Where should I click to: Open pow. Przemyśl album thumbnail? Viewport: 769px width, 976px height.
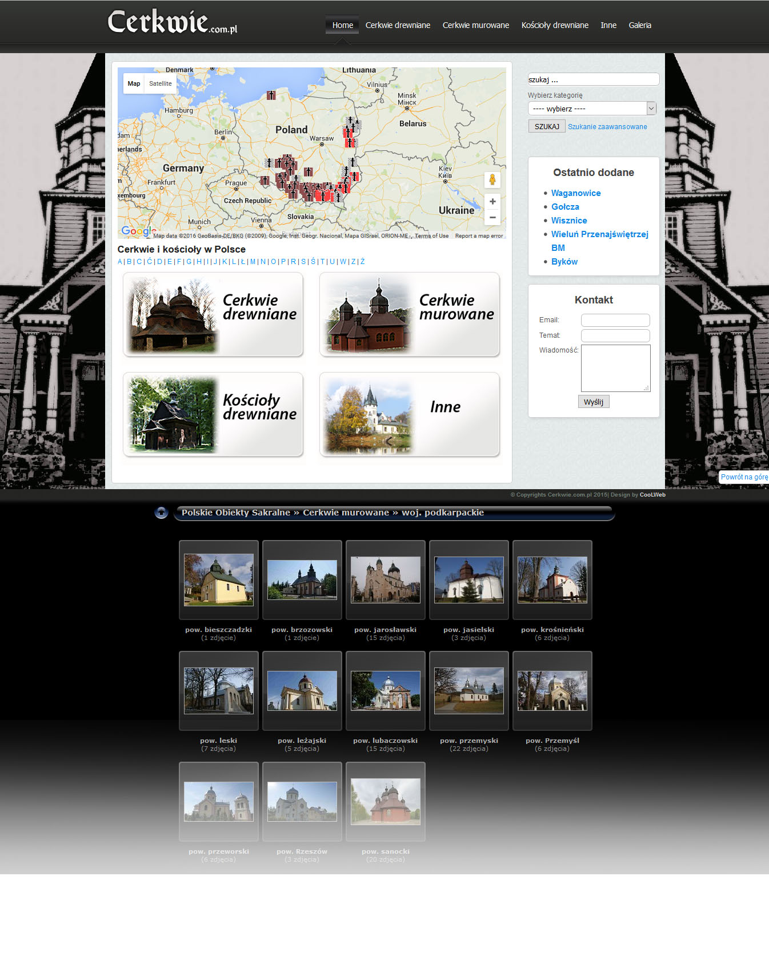click(552, 690)
